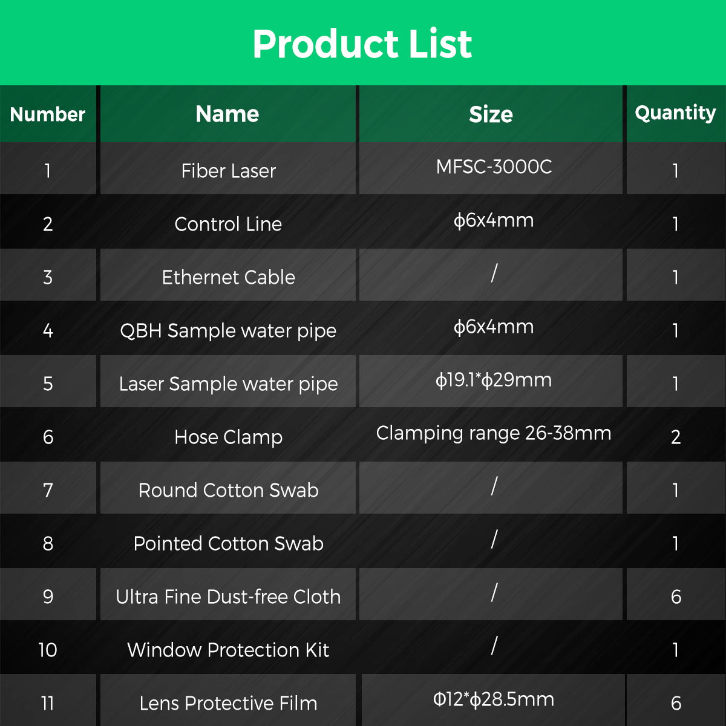Click the Quantity column header
Screen dimensions: 726x726
(x=675, y=113)
